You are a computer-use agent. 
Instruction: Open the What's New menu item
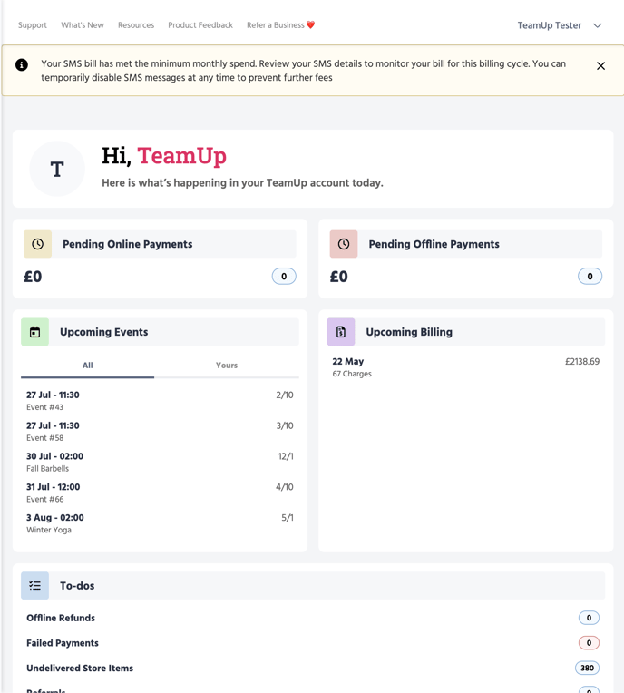(x=83, y=25)
